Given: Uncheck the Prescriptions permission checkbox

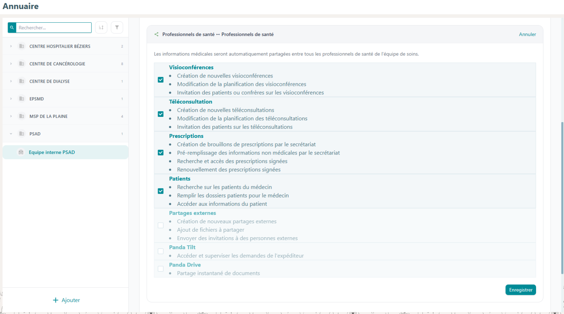Looking at the screenshot, I should click(x=161, y=153).
